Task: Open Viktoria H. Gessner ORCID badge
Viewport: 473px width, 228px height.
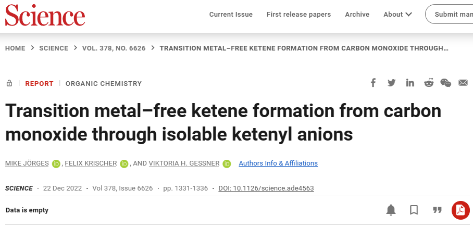Action: pos(227,164)
